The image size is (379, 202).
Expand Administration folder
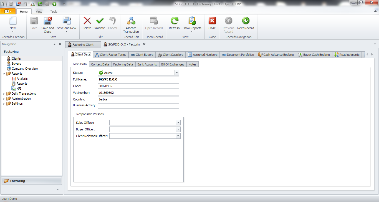click(4, 99)
